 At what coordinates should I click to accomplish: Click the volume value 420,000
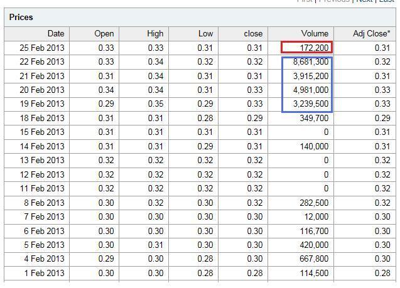coord(314,245)
